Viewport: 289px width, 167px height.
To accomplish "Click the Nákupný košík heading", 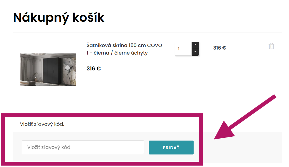I will tap(58, 18).
